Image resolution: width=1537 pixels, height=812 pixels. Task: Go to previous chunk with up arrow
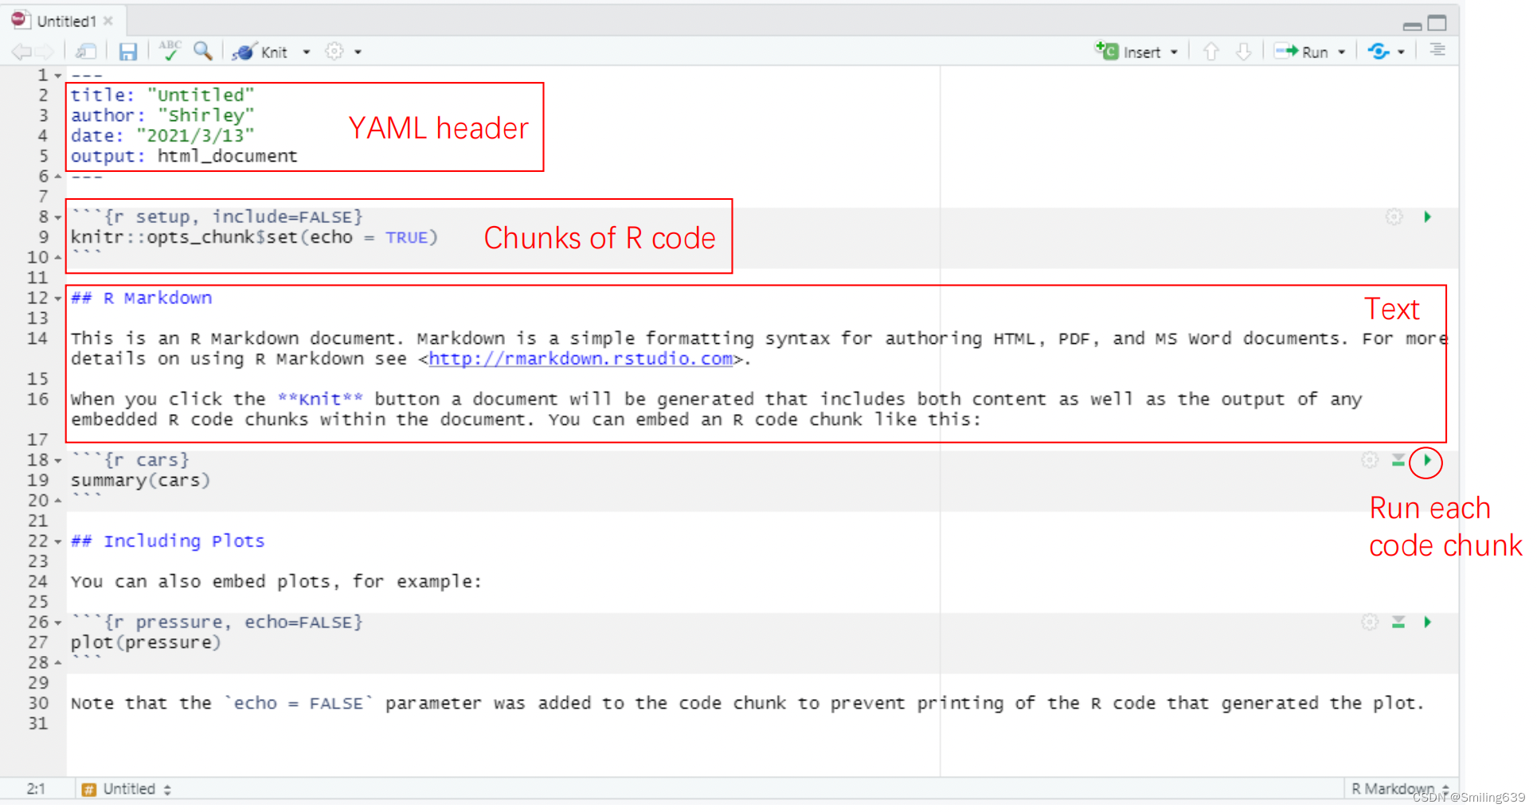click(x=1211, y=52)
